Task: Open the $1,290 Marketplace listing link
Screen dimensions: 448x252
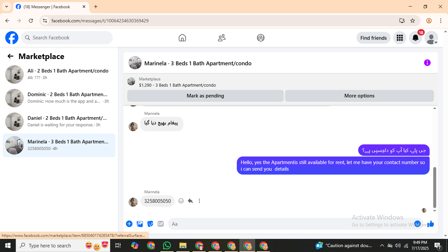Action: pyautogui.click(x=177, y=85)
